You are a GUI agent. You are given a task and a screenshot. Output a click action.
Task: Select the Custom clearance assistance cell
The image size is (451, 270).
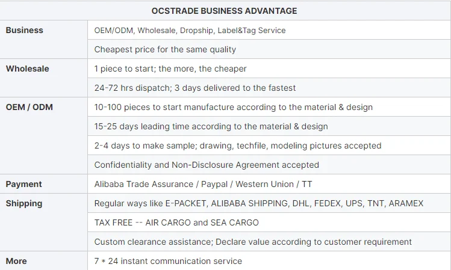click(253, 242)
